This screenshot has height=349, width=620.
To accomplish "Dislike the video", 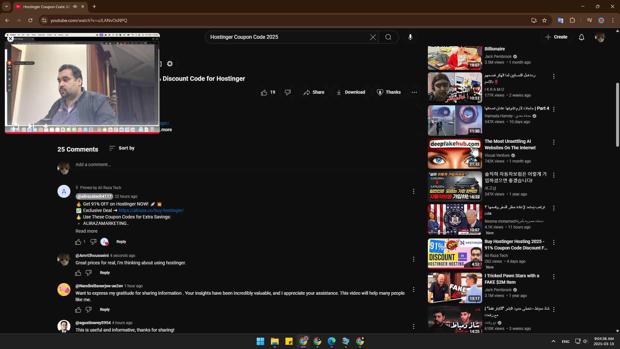I will click(x=288, y=92).
